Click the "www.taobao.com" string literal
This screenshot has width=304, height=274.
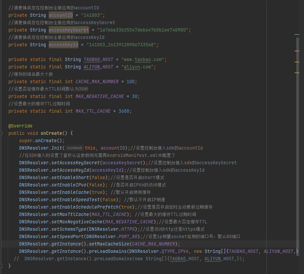pos(143,59)
